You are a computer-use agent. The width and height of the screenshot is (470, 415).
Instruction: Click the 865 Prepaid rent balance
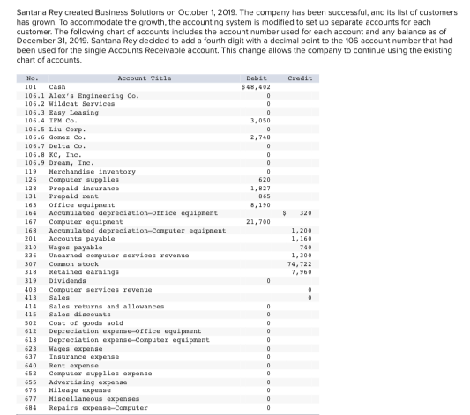click(265, 196)
